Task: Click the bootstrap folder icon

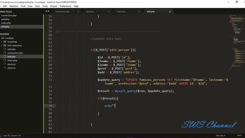Action: tap(5, 42)
